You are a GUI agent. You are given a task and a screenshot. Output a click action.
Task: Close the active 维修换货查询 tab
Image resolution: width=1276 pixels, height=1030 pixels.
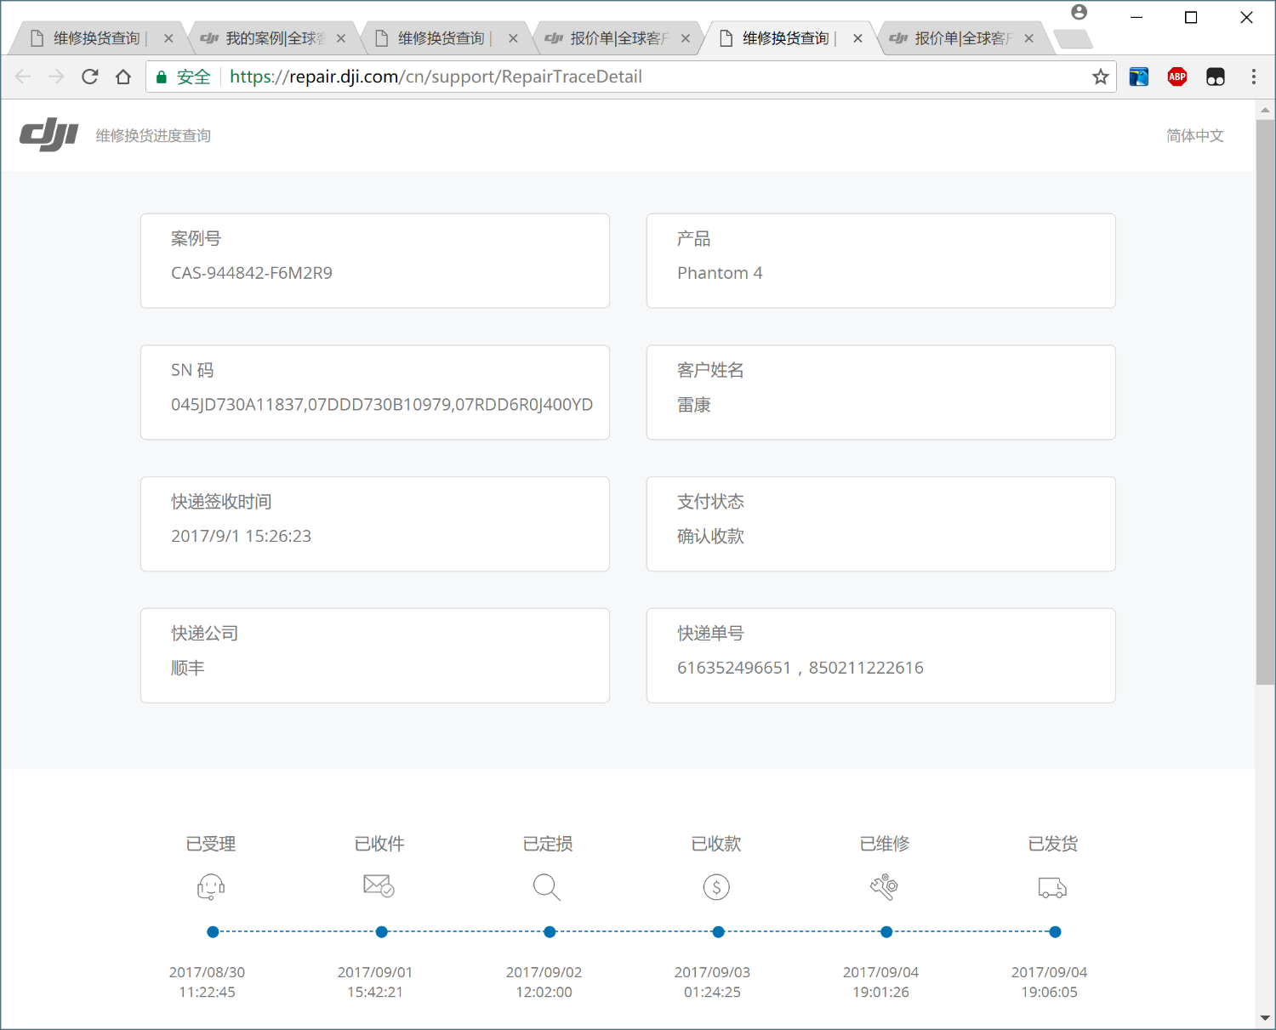tap(857, 38)
